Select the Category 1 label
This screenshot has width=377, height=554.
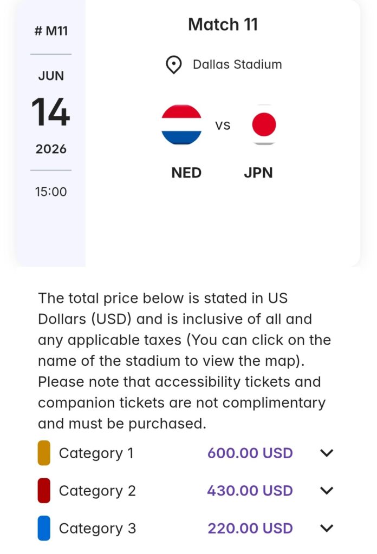[x=96, y=453]
